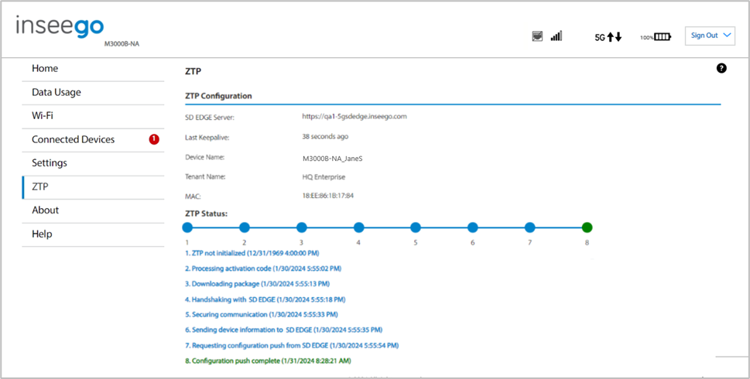Viewport: 750px width, 379px height.
Task: Click the 'Tenant Name:' label
Action: pyautogui.click(x=205, y=177)
